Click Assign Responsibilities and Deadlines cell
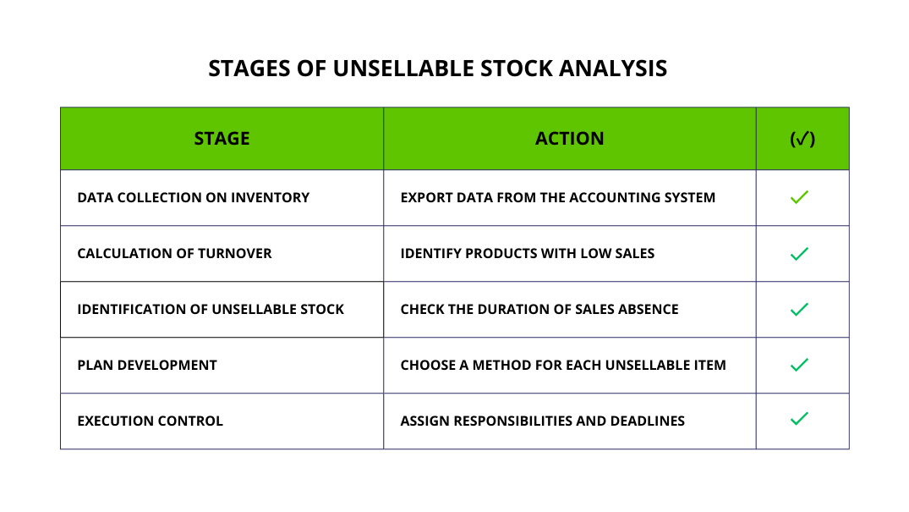This screenshot has height=512, width=909. point(542,421)
